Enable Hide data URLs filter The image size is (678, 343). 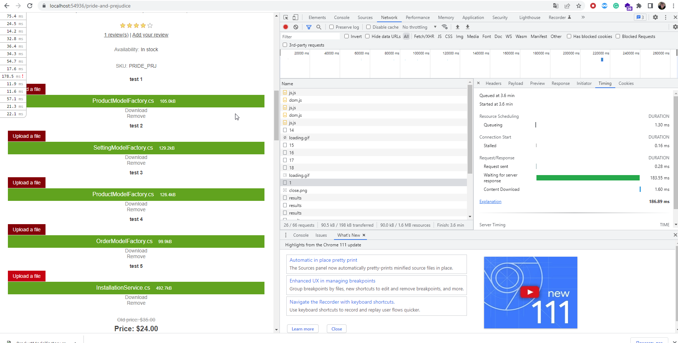pos(368,36)
